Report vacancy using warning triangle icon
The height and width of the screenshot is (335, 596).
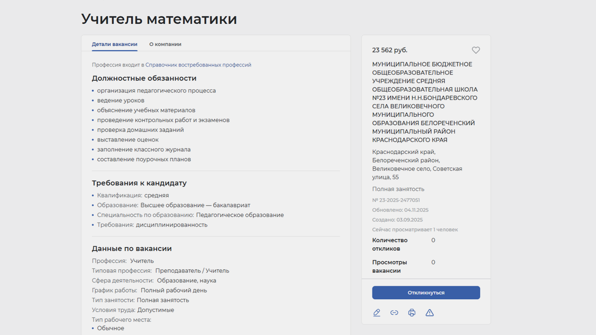coord(430,313)
